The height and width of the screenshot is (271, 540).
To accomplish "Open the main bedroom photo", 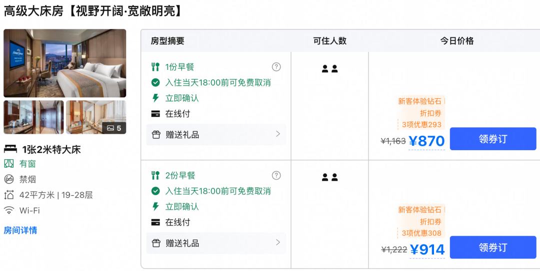I will coord(64,63).
